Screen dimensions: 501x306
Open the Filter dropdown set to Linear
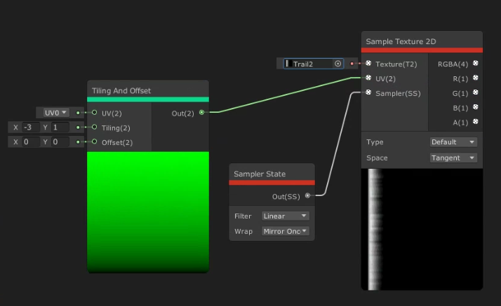pos(286,216)
